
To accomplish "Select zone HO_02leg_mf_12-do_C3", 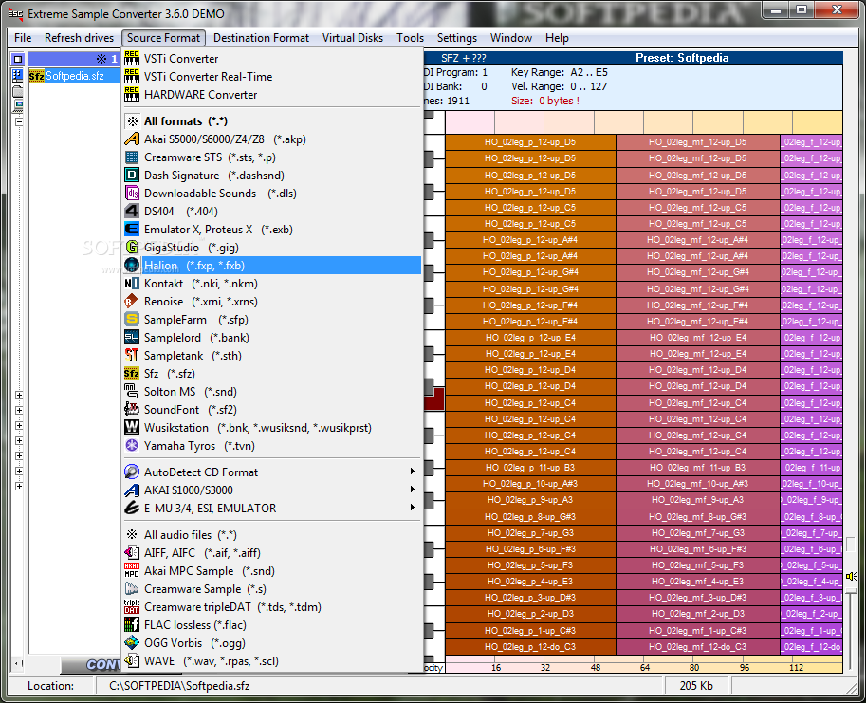I will 697,647.
